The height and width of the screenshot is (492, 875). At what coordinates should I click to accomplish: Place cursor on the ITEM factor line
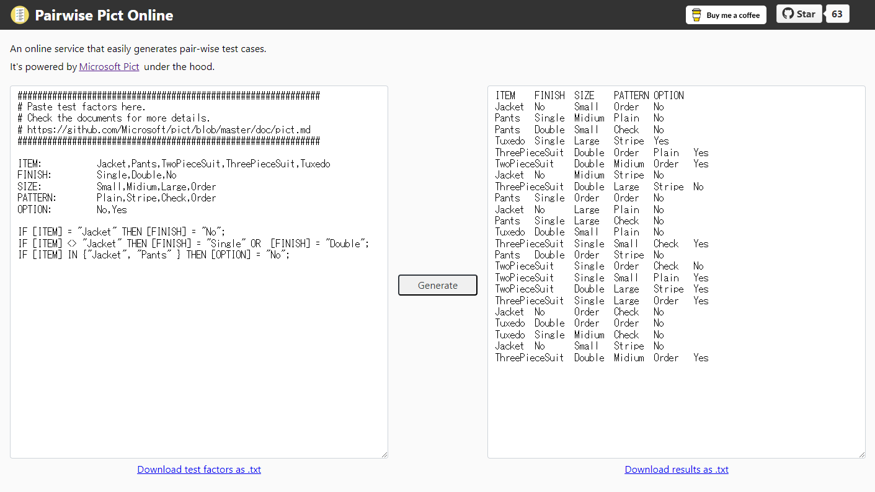click(x=174, y=164)
